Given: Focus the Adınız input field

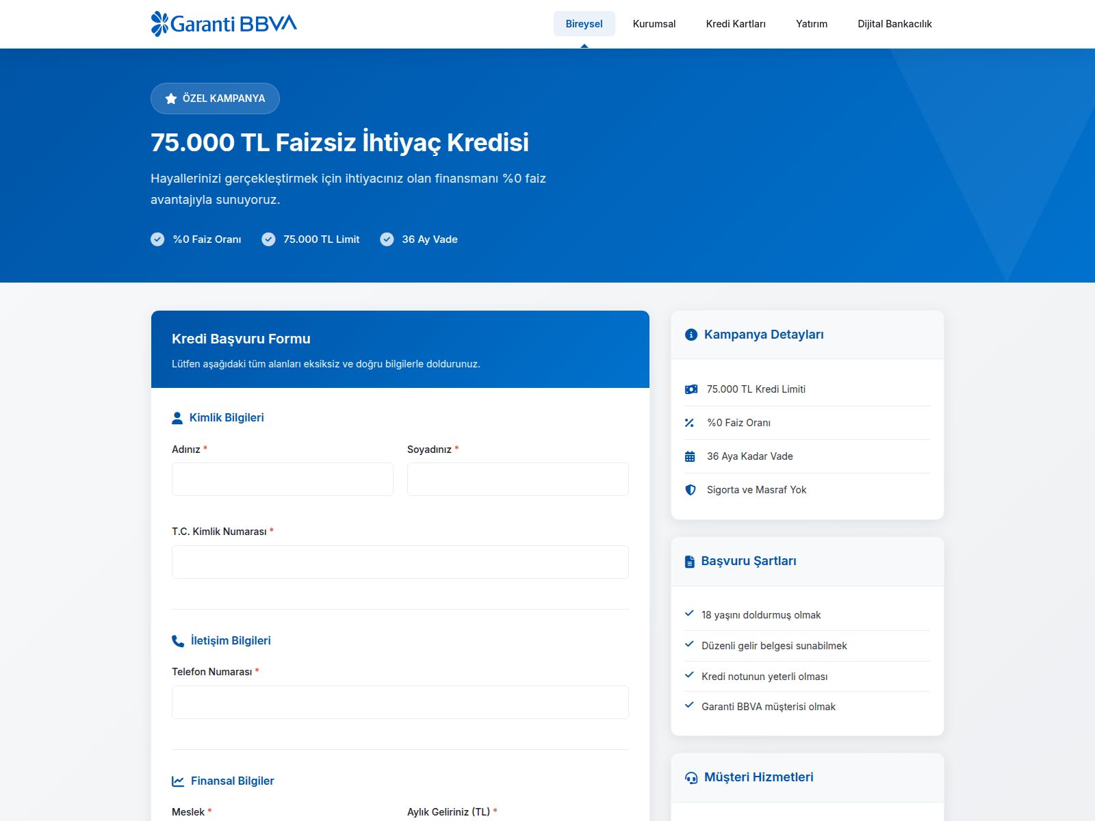Looking at the screenshot, I should tap(283, 480).
